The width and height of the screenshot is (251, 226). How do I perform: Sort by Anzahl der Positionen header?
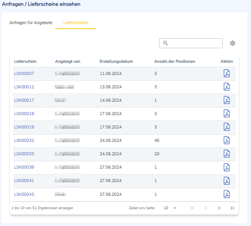click(174, 62)
